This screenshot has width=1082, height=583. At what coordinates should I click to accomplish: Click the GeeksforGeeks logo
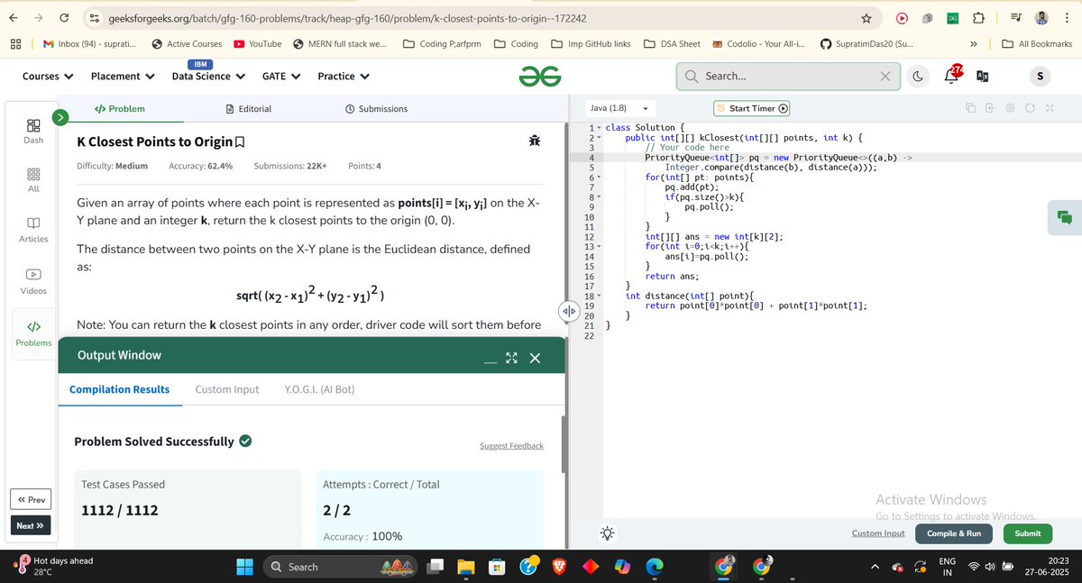pos(540,77)
